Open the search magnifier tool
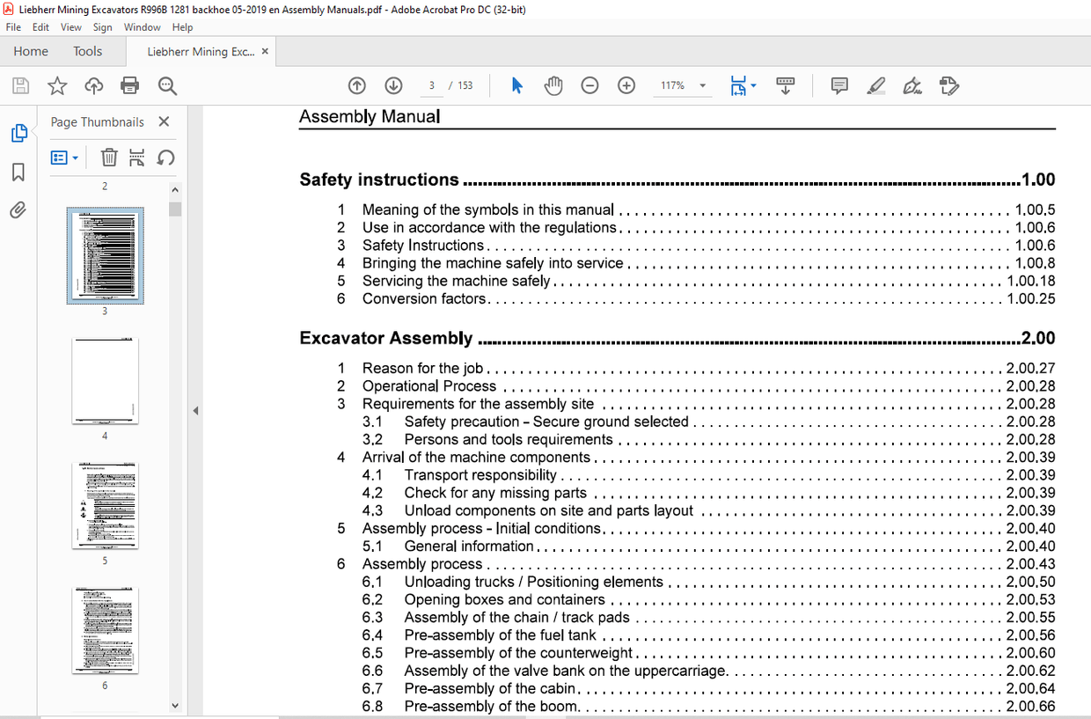This screenshot has height=719, width=1091. pos(167,85)
